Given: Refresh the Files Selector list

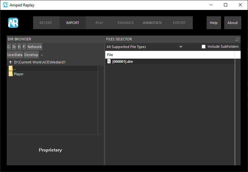Looking at the screenshot, I should pyautogui.click(x=237, y=39).
